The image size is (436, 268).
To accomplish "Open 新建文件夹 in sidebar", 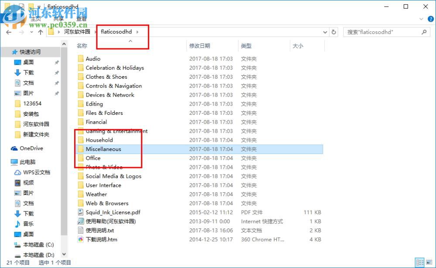I will click(x=32, y=134).
